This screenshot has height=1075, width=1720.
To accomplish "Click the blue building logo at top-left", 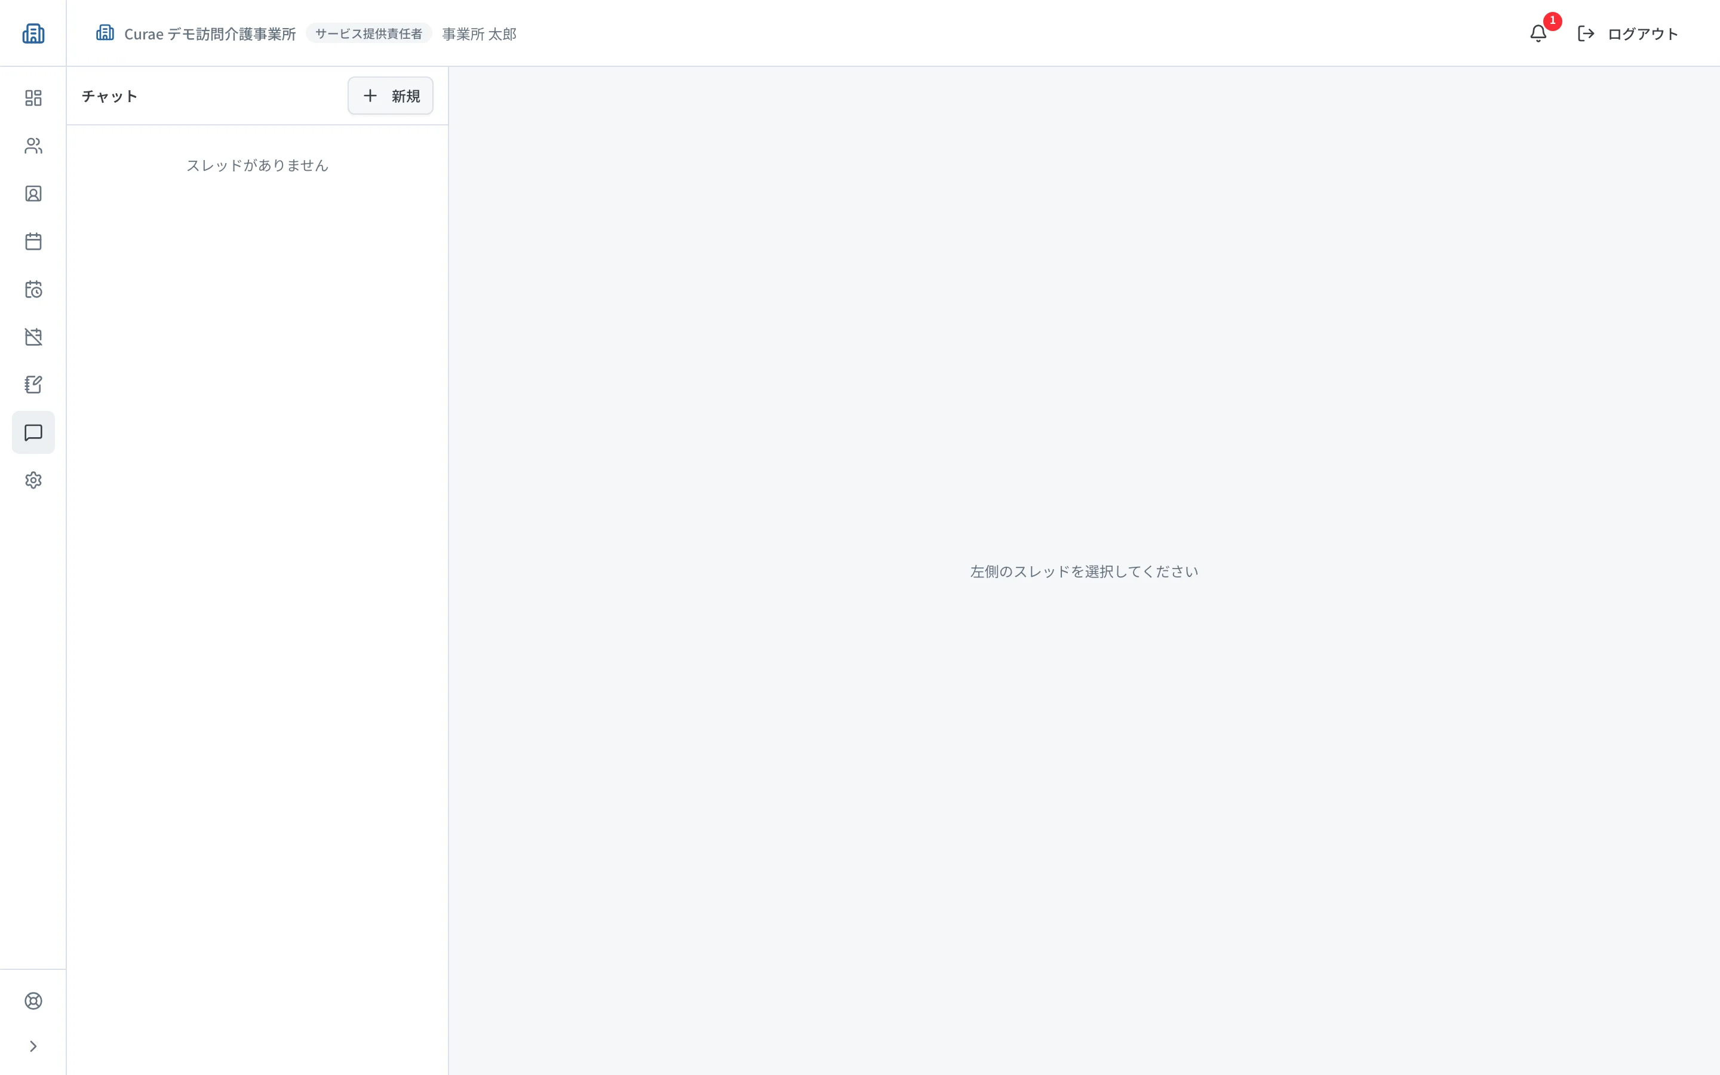I will click(x=33, y=33).
